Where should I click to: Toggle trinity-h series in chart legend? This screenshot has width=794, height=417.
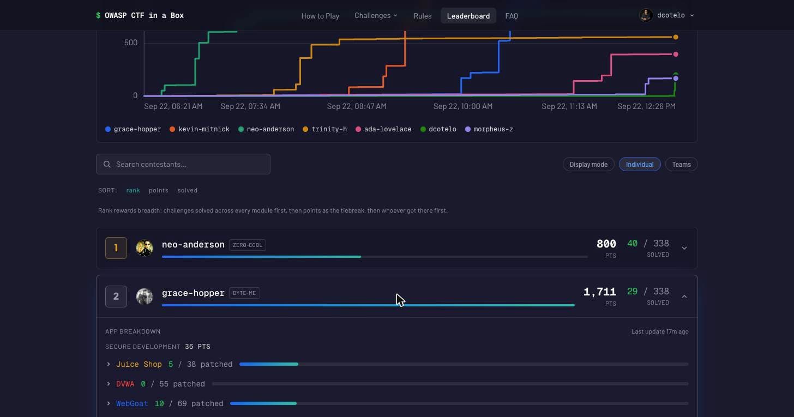(x=325, y=129)
